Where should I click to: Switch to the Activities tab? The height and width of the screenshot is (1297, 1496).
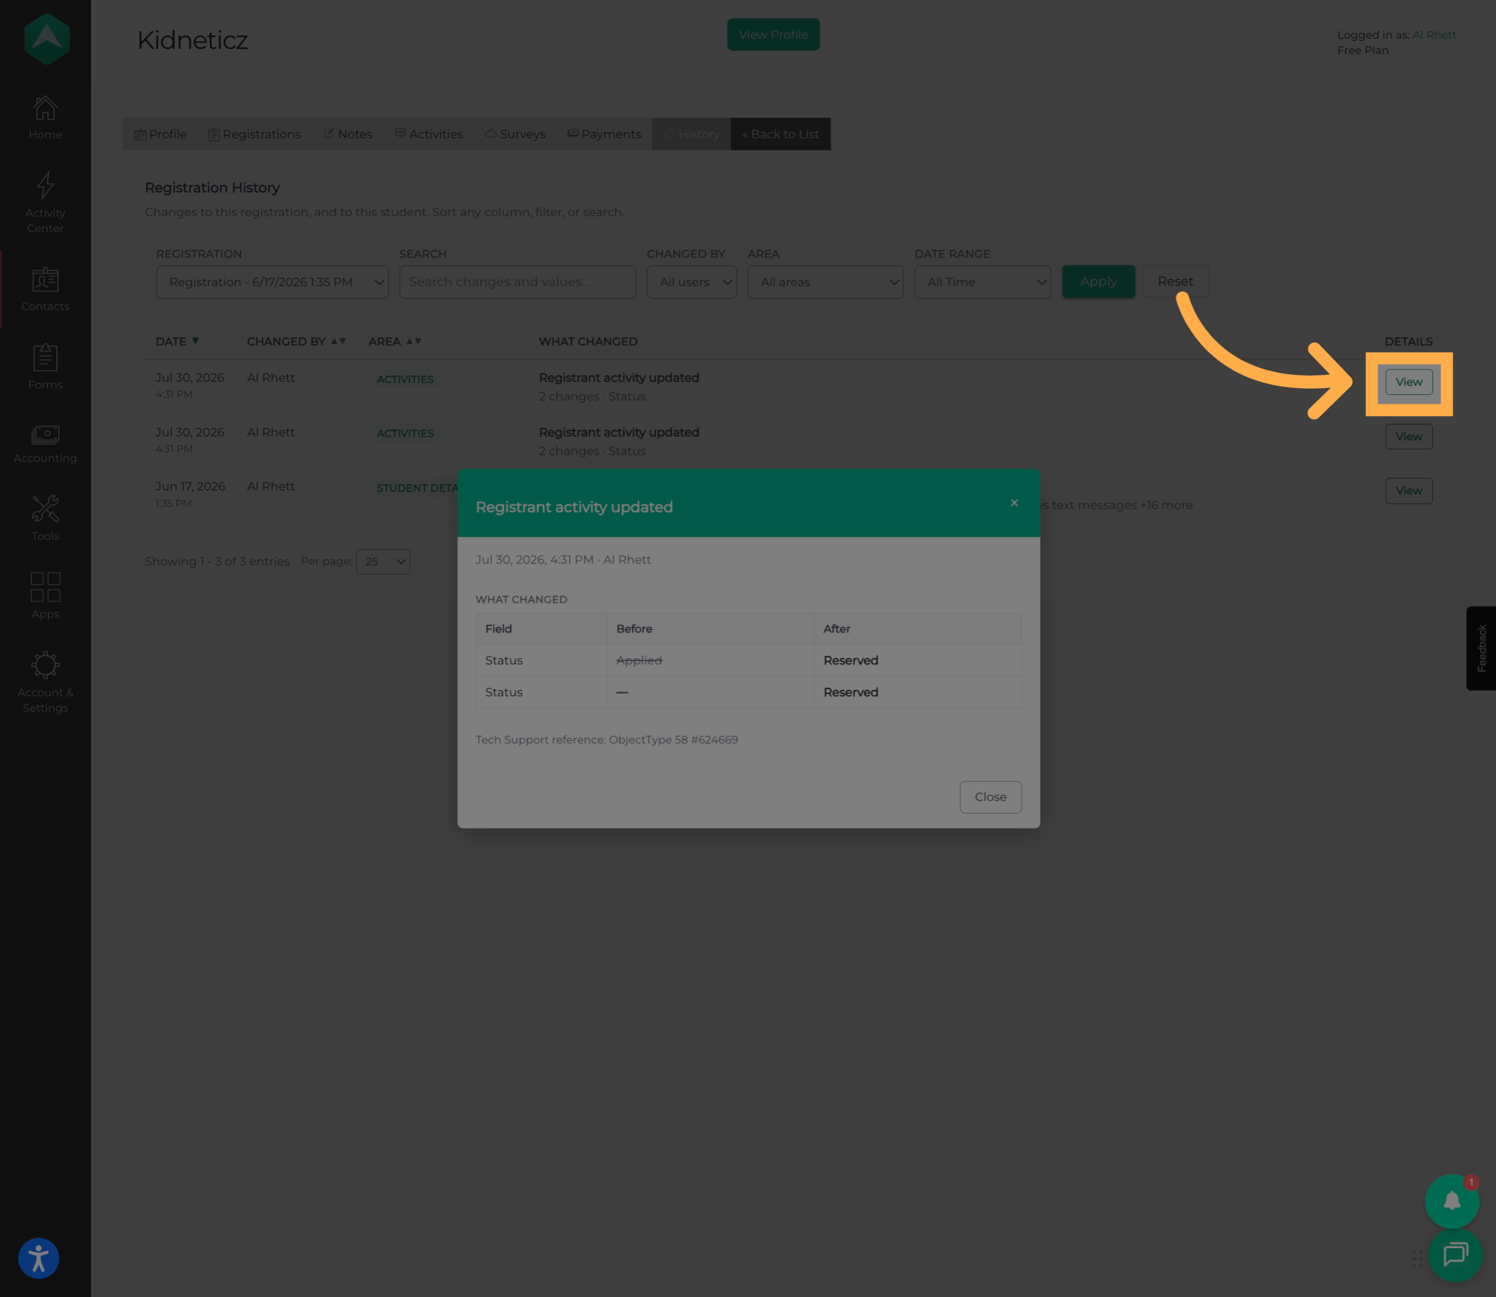tap(429, 135)
